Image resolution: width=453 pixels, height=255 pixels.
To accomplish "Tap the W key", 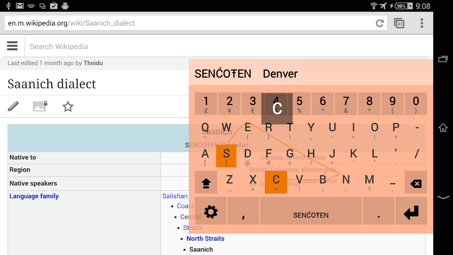I will click(226, 130).
